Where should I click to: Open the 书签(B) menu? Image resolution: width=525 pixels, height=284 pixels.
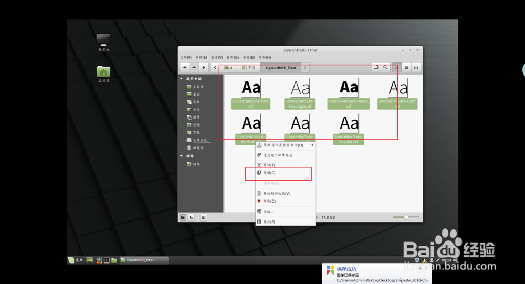pos(249,57)
